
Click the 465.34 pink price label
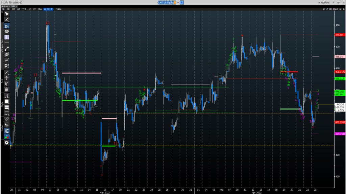(340, 57)
